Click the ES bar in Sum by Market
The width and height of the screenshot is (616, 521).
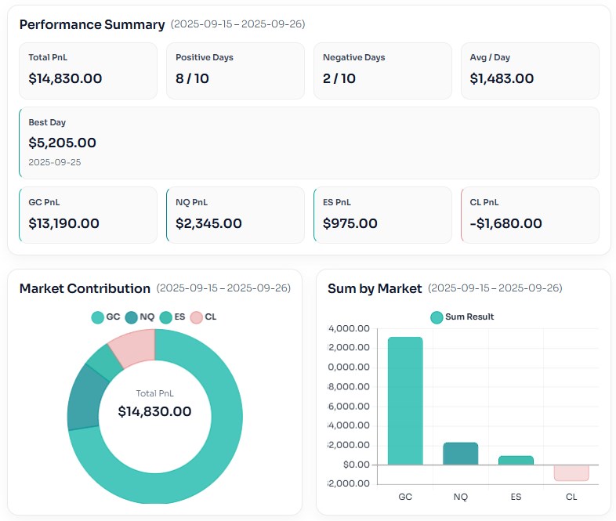(516, 460)
